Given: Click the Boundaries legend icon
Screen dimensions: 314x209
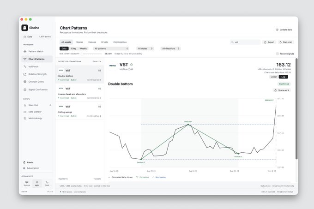Looking at the screenshot, I should (153, 177).
